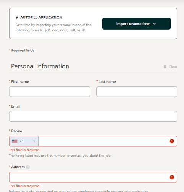The height and width of the screenshot is (192, 184).
Task: Click the US flag icon
Action: click(x=15, y=141)
